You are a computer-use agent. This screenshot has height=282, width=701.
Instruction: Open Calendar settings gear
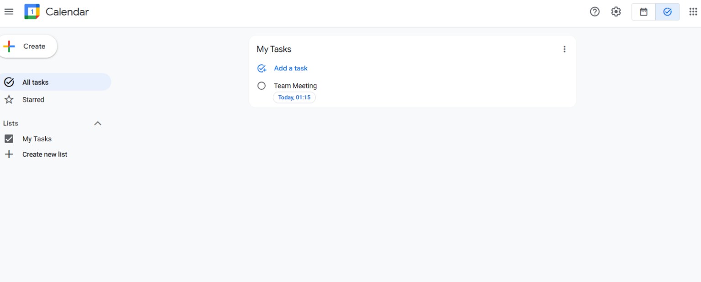coord(616,11)
